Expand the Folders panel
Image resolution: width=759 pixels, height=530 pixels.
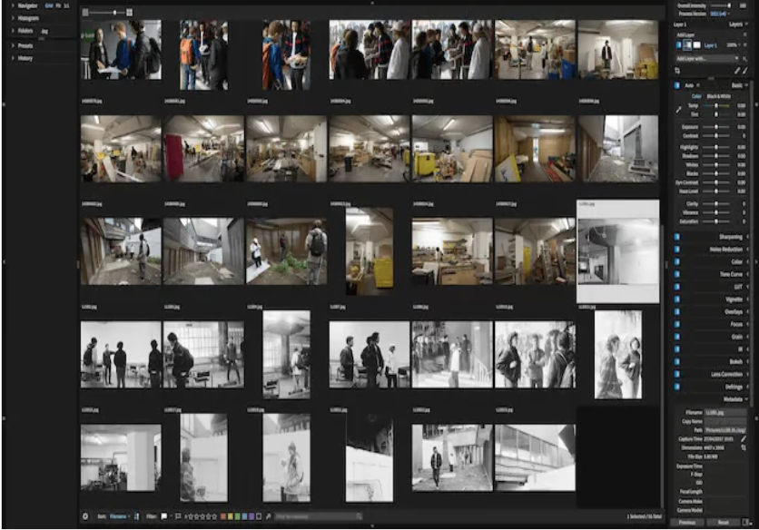[x=13, y=31]
